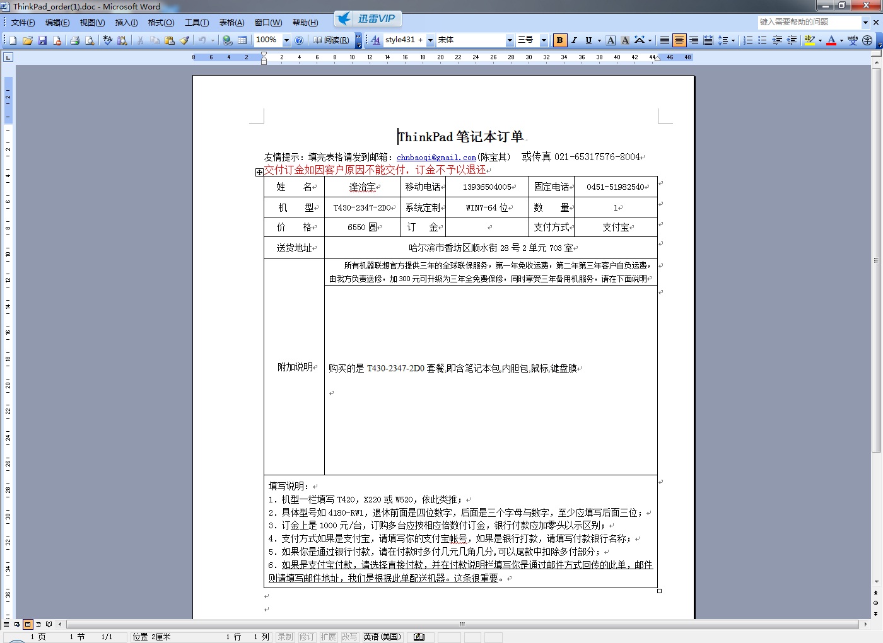Apply distributed alignment

coord(708,40)
